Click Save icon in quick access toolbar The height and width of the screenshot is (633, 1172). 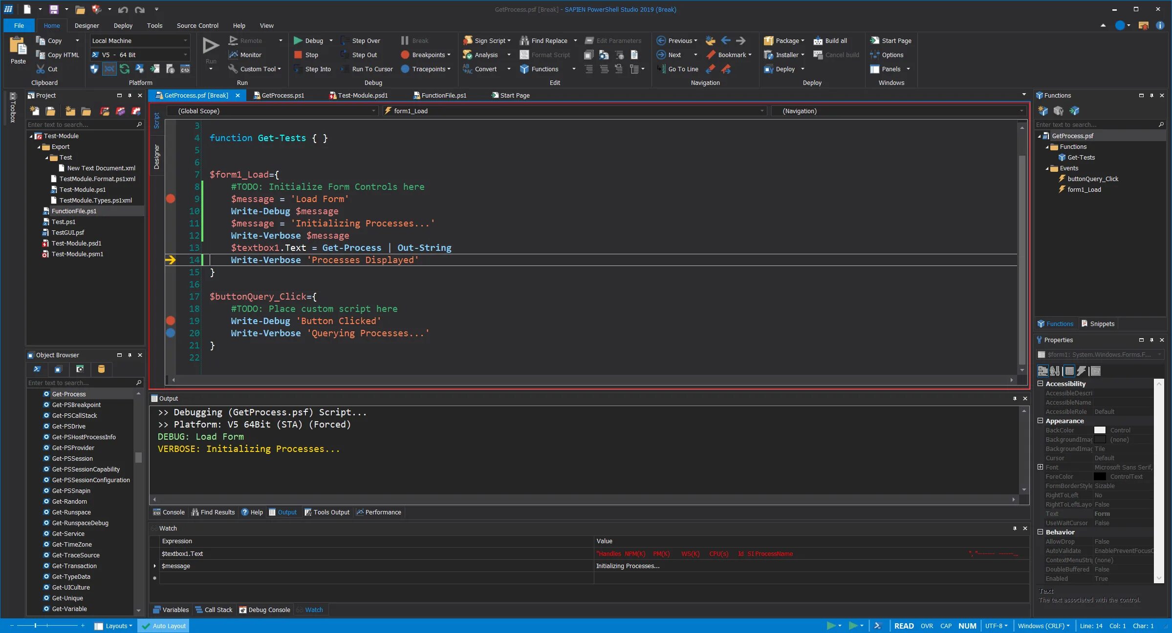[x=54, y=9]
